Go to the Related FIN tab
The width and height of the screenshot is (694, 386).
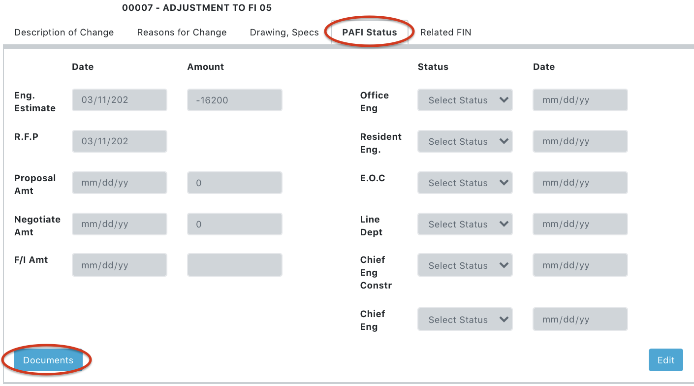tap(445, 32)
